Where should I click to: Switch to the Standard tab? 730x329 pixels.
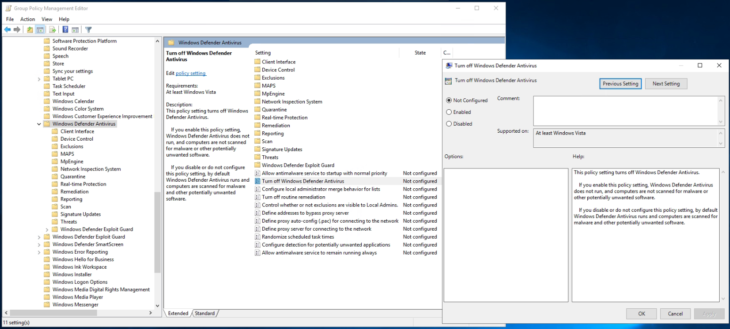205,313
